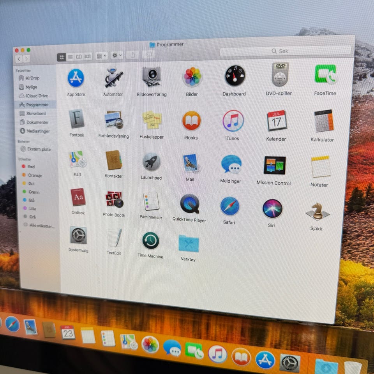The height and width of the screenshot is (374, 374).
Task: Open the Påminnelser reminders icon in Finder
Action: [x=151, y=201]
